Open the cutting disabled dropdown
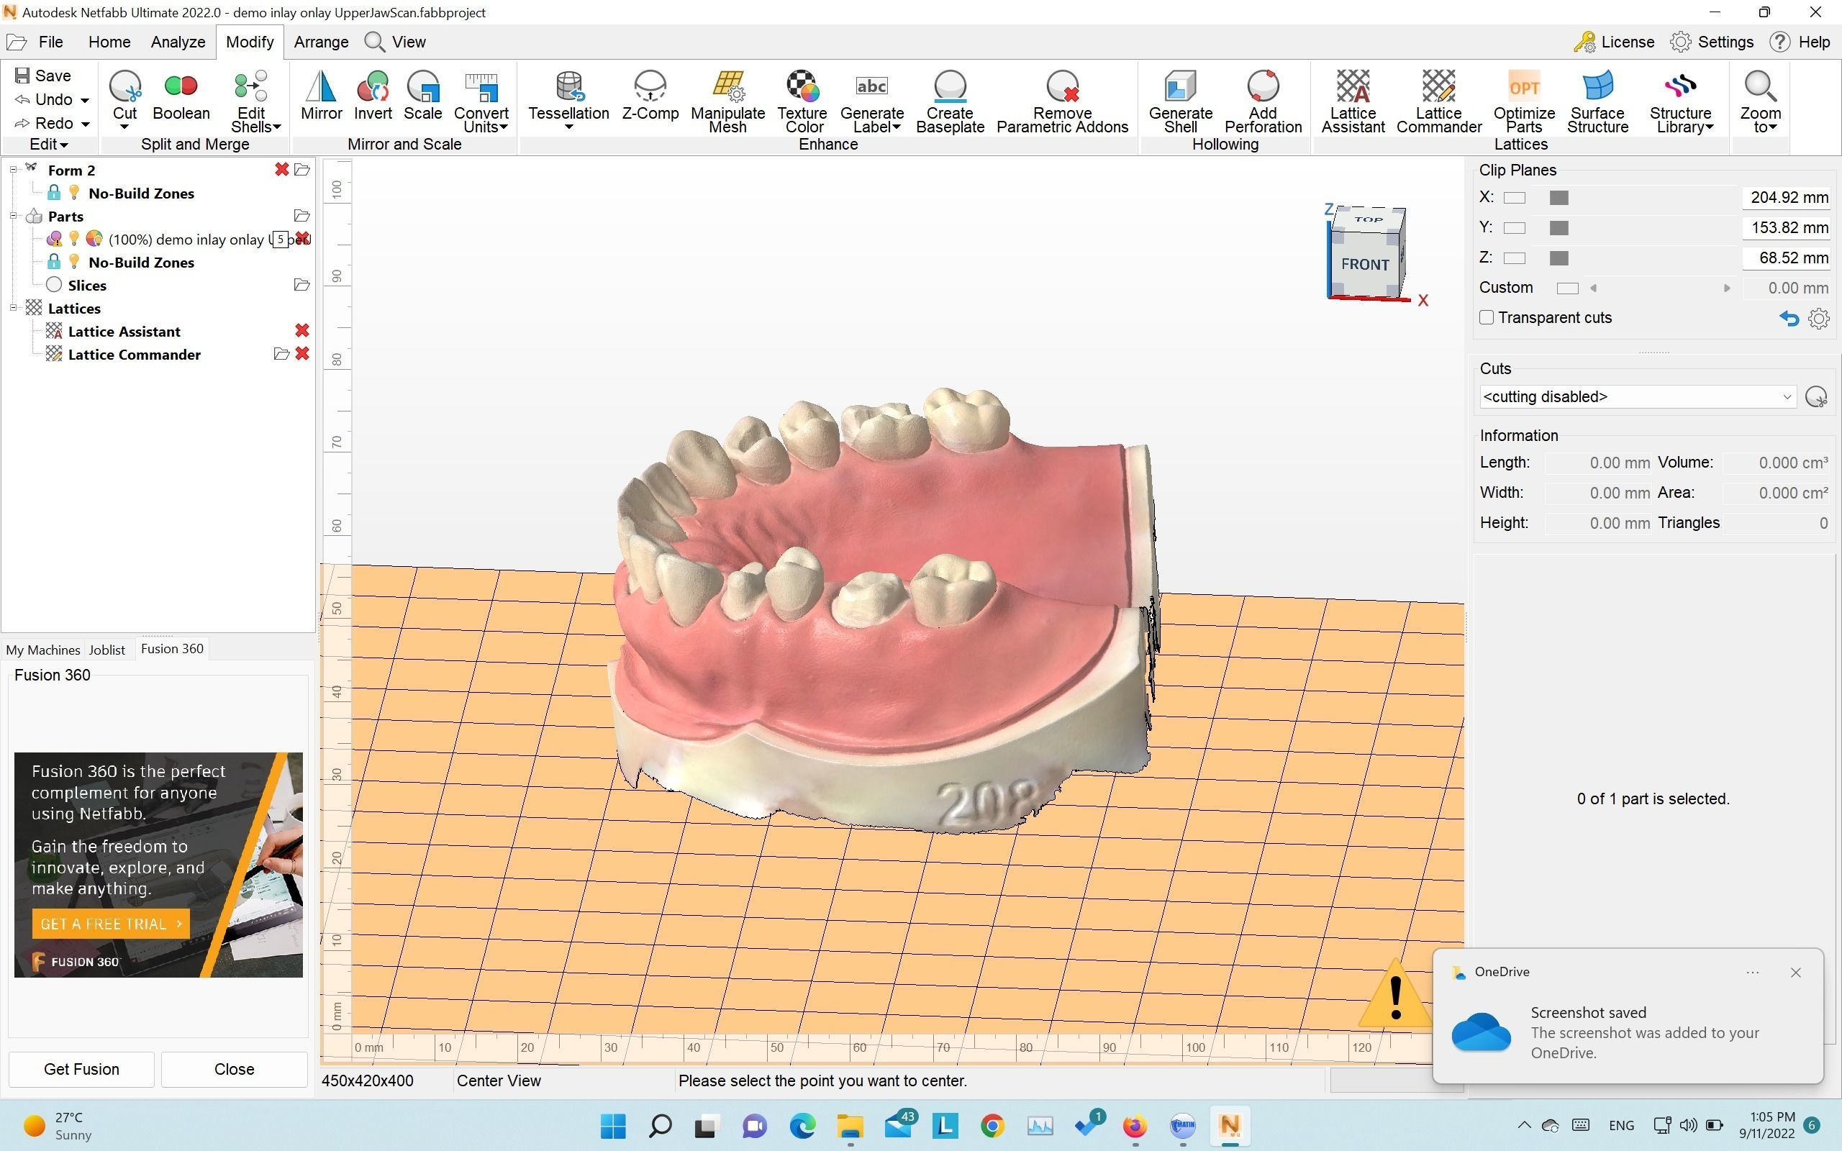Screen dimensions: 1842x1151 pyautogui.click(x=1638, y=396)
